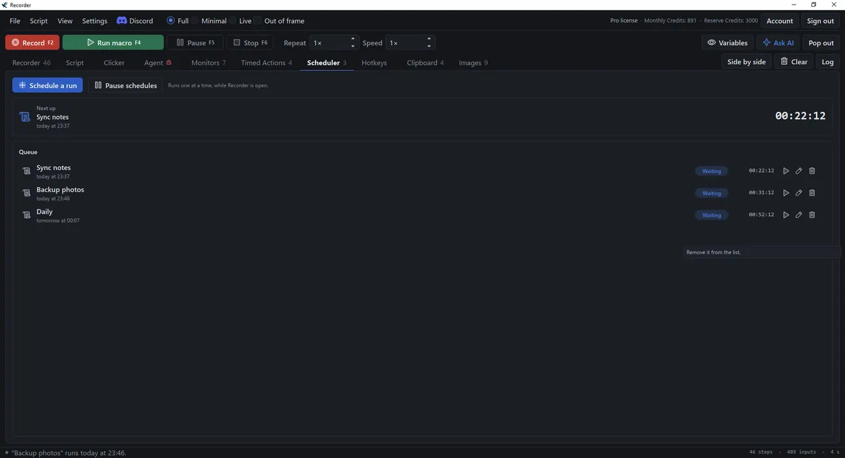Screen dimensions: 845x458
Task: Increase the Repeat count
Action: (353, 39)
